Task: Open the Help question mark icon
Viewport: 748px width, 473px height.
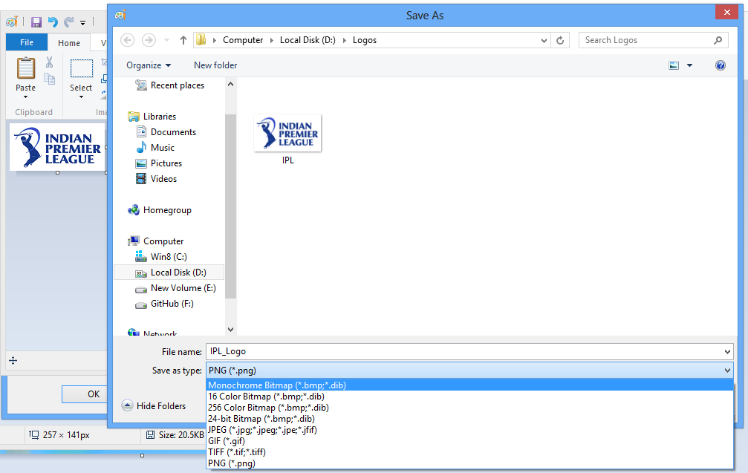Action: (720, 65)
